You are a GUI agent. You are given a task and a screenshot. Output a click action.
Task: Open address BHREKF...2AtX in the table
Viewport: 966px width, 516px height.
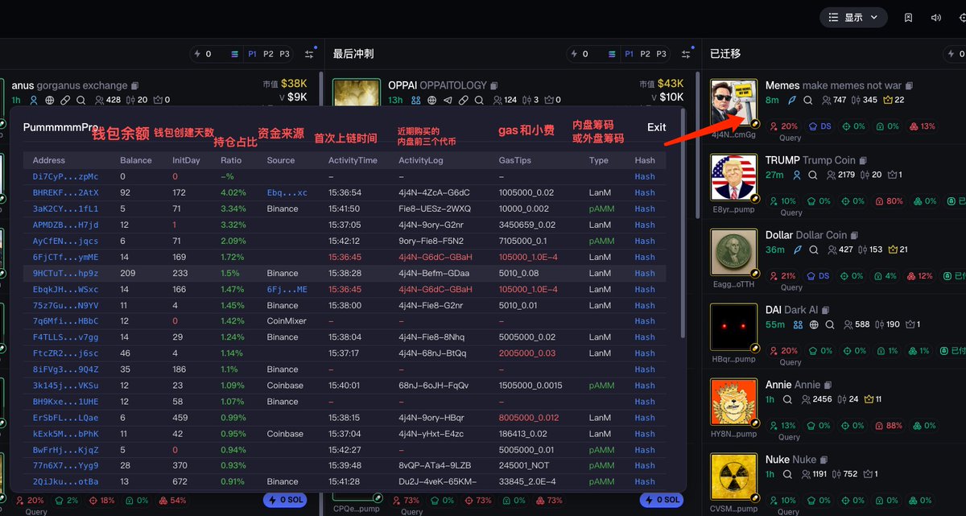pyautogui.click(x=65, y=192)
